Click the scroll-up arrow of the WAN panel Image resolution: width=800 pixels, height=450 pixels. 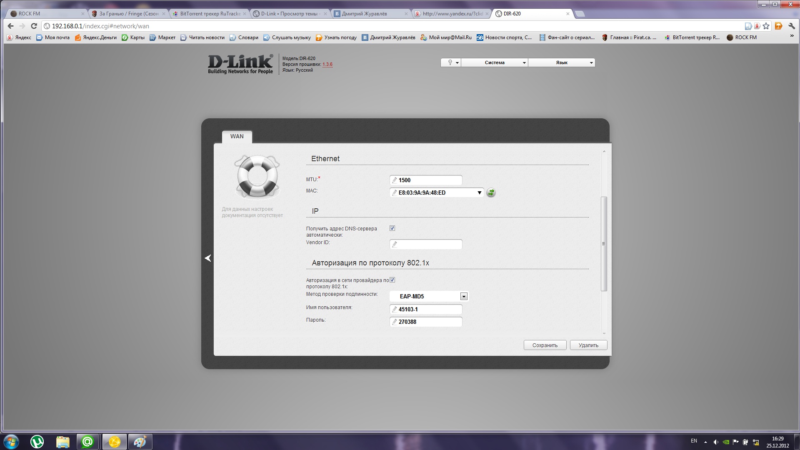(604, 151)
